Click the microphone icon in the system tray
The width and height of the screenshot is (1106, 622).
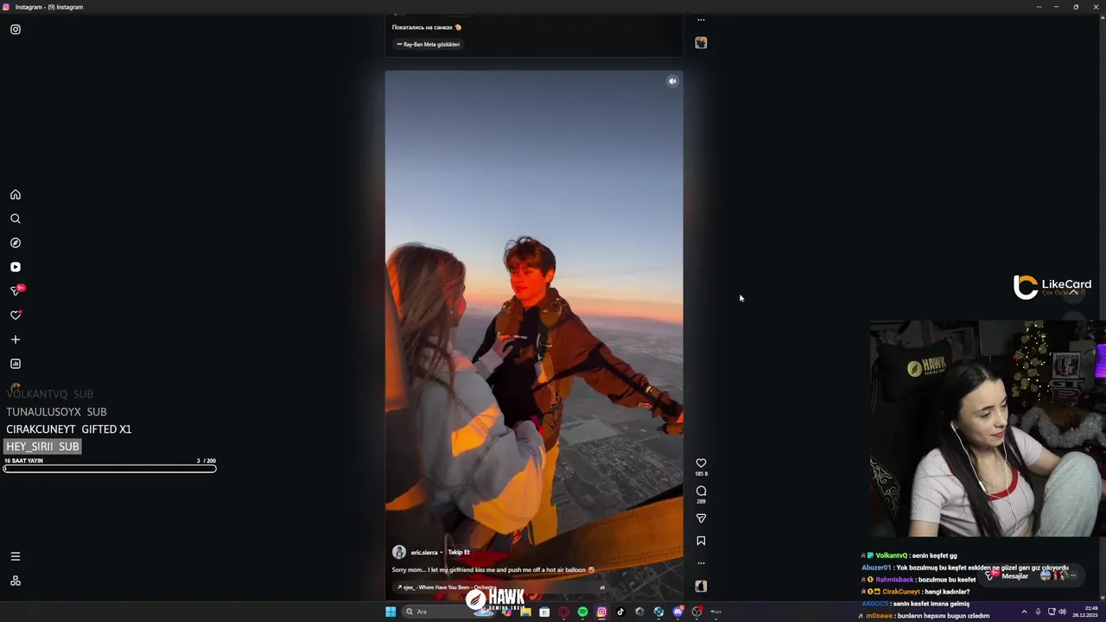(x=1038, y=612)
